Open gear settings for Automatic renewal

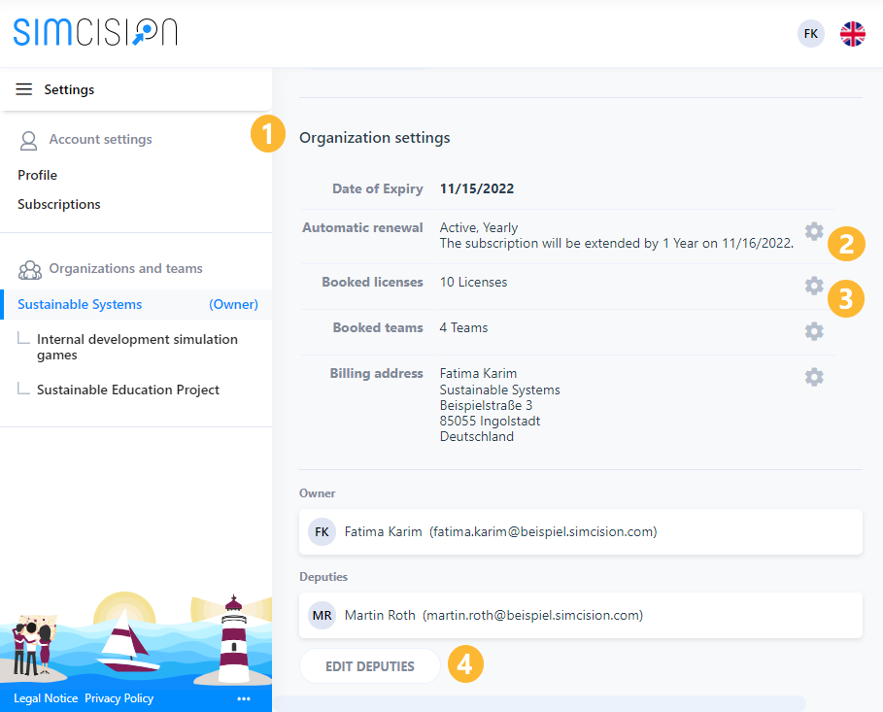click(814, 231)
